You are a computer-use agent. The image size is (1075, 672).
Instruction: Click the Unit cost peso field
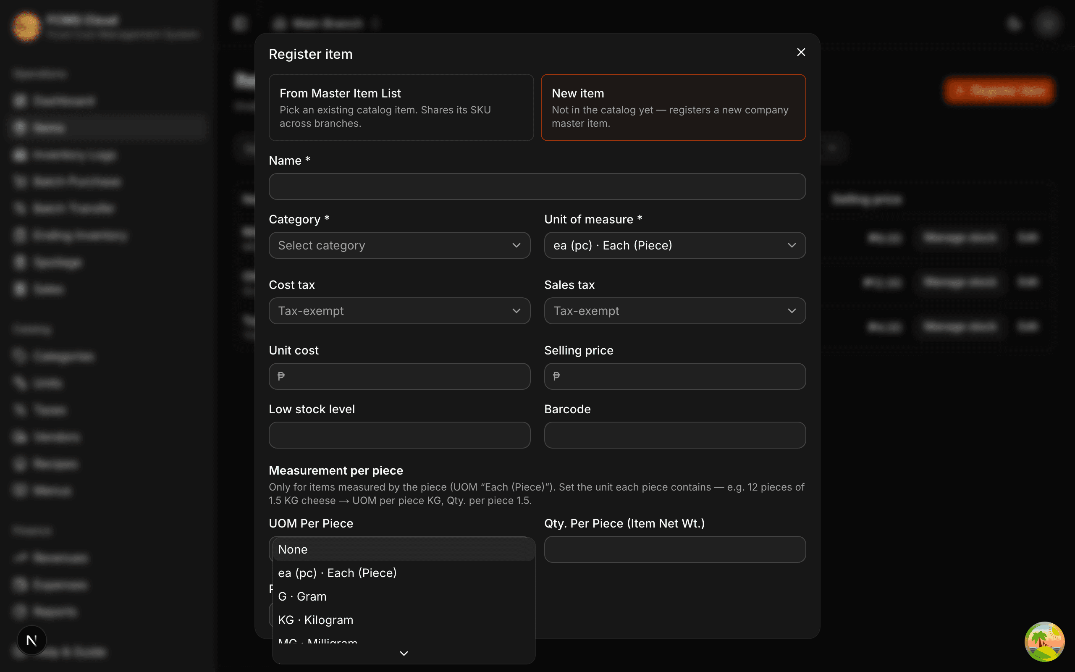point(399,376)
